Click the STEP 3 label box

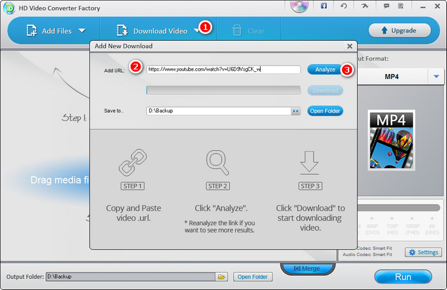[x=310, y=186]
